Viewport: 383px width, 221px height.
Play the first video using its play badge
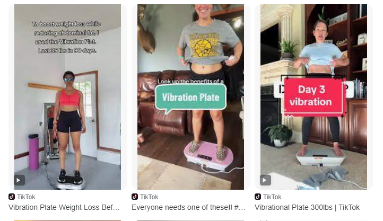click(x=19, y=180)
